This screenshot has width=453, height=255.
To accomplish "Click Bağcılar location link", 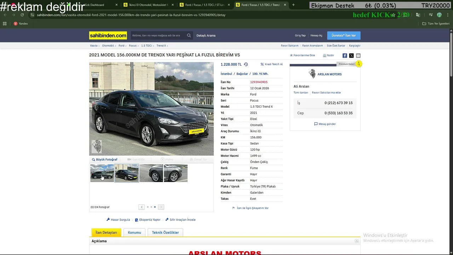I will coord(242,74).
